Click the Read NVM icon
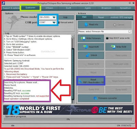Screen dimensions: 137x129 [86, 47]
